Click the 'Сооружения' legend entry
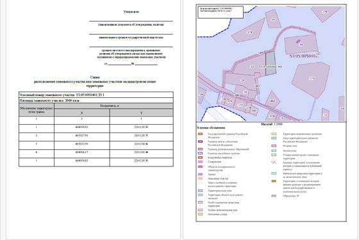This screenshot has width=359, height=240. pos(215,161)
